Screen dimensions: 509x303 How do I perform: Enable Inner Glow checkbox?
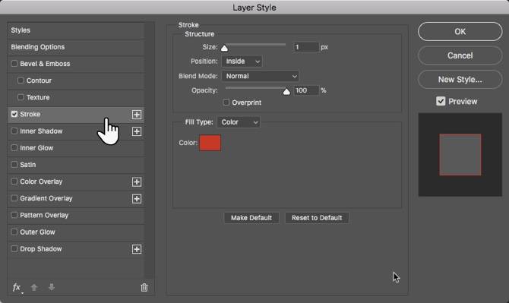coord(14,147)
